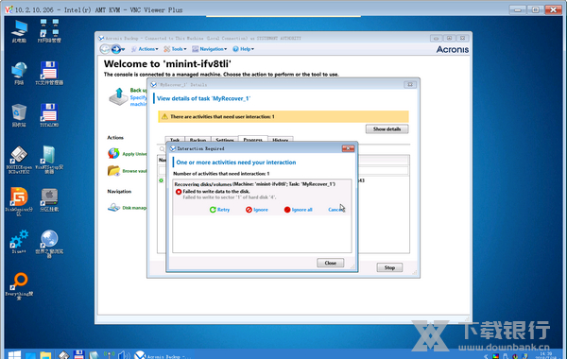Open the Dism++ gears desktop icon

click(x=19, y=242)
